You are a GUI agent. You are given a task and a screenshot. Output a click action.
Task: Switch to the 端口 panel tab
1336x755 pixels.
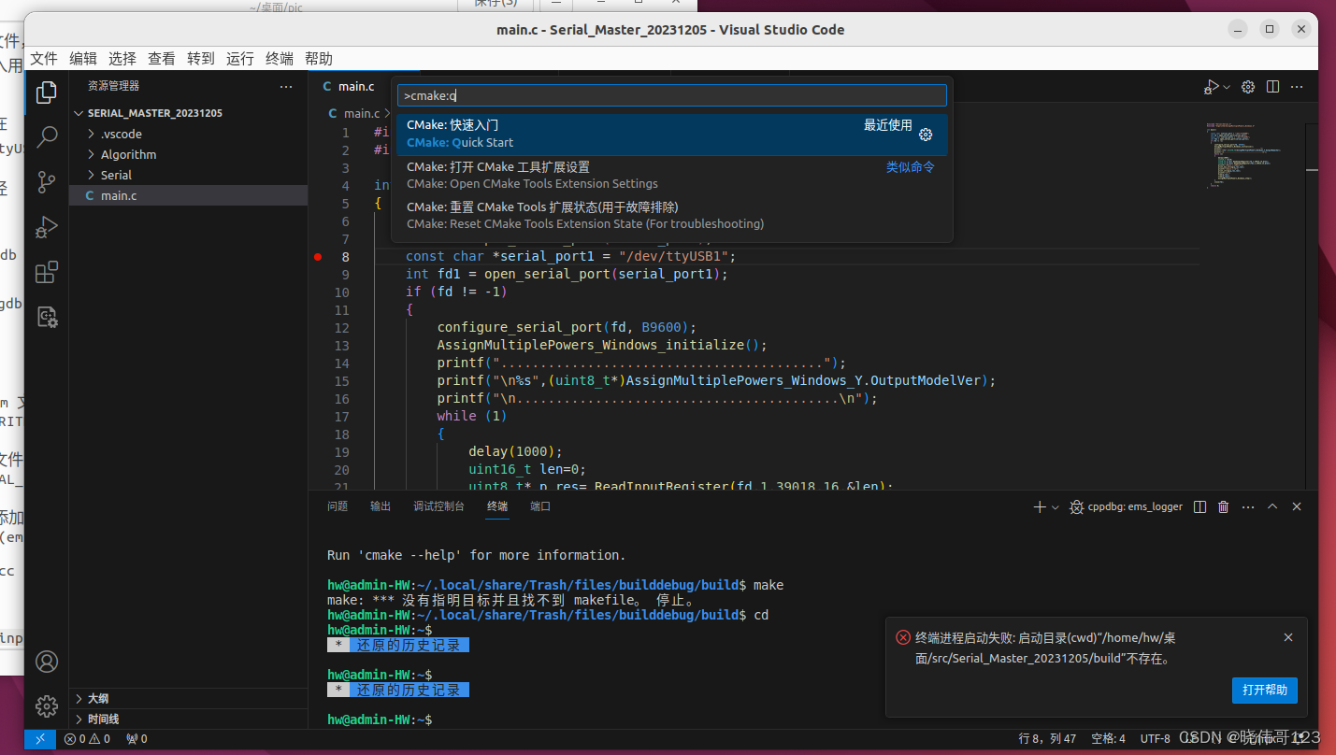(x=540, y=506)
